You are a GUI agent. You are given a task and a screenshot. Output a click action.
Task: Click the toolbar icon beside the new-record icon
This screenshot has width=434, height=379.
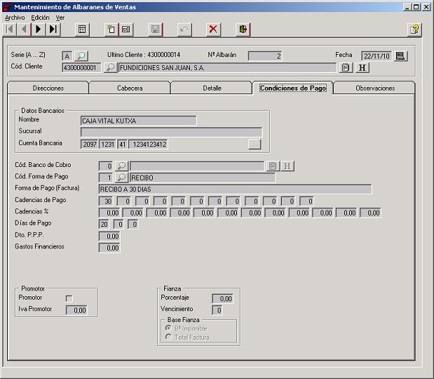pos(126,29)
